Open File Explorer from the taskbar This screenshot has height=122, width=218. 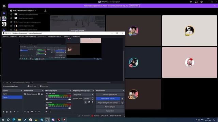tap(19, 120)
